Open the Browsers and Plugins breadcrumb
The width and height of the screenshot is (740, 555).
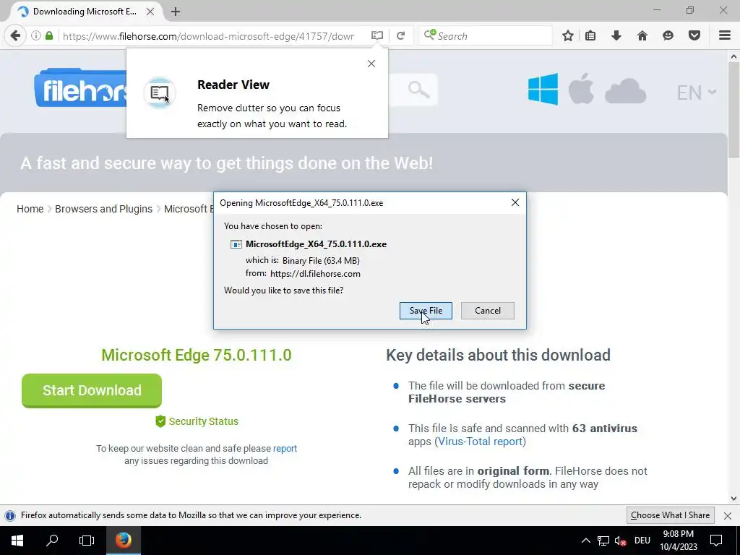tap(103, 209)
